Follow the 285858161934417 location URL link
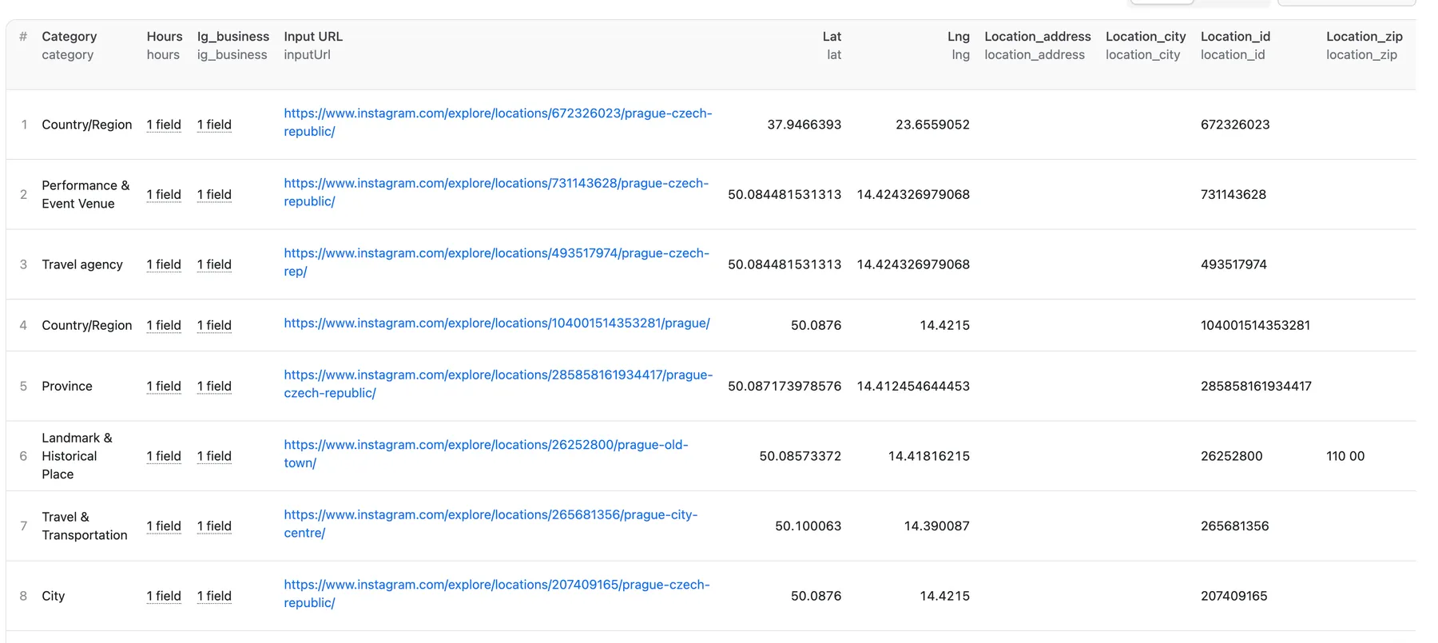The width and height of the screenshot is (1438, 643). coord(497,375)
